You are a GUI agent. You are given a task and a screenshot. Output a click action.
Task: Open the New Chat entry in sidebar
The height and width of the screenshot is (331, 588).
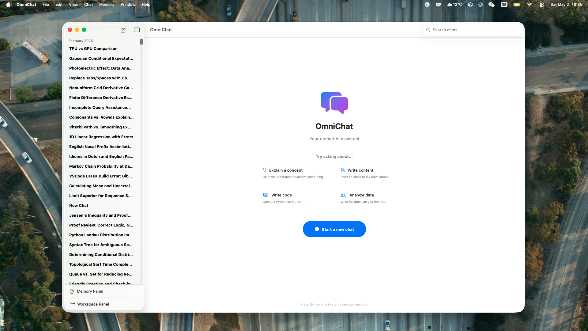[x=102, y=206]
